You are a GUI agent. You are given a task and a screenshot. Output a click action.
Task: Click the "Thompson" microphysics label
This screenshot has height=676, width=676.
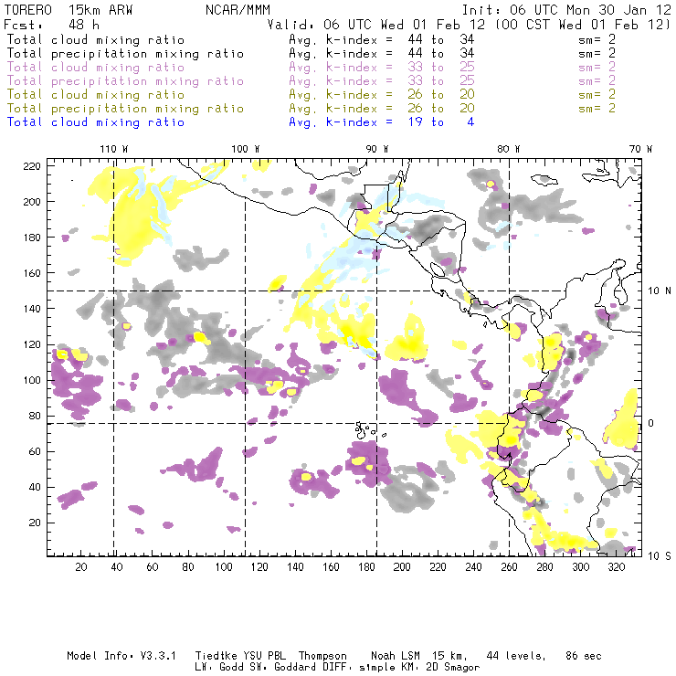coord(322,656)
